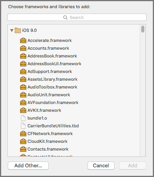Click the framework list scrollbar thumb
The height and width of the screenshot is (177, 154).
tap(143, 29)
